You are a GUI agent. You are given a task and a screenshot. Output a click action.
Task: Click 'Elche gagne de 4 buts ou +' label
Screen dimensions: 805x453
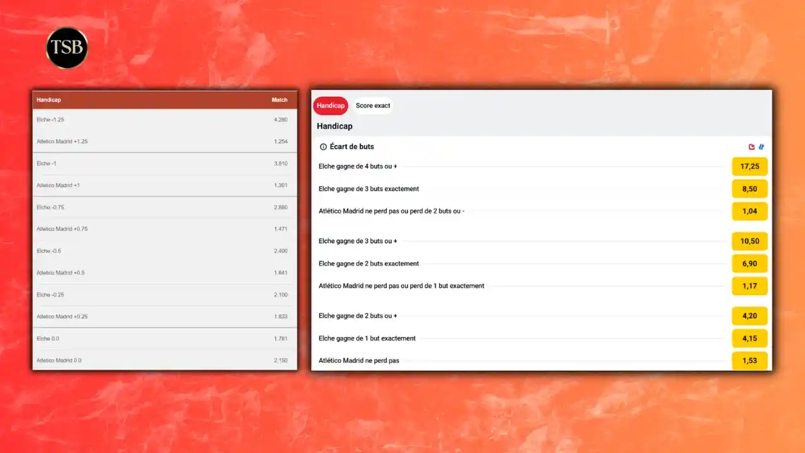tap(358, 167)
